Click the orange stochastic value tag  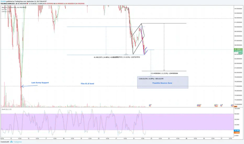[x=237, y=132]
